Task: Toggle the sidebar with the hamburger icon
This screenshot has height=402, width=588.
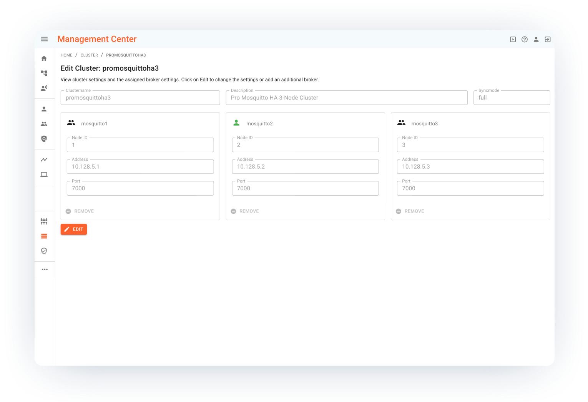Action: (x=44, y=39)
